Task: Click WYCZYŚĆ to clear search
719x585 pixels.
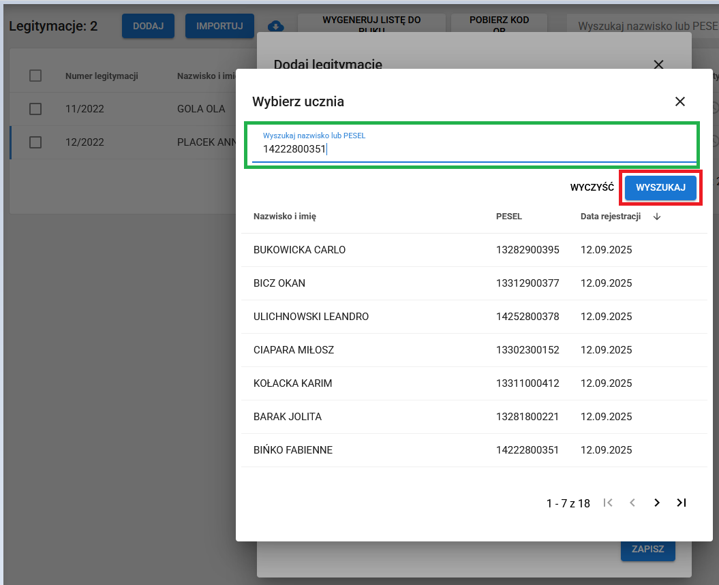Action: [592, 187]
